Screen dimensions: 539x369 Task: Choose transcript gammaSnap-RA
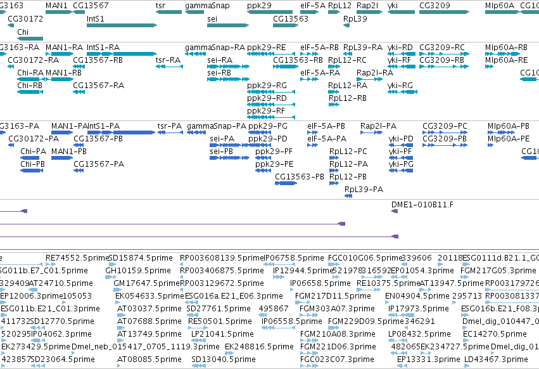195,54
